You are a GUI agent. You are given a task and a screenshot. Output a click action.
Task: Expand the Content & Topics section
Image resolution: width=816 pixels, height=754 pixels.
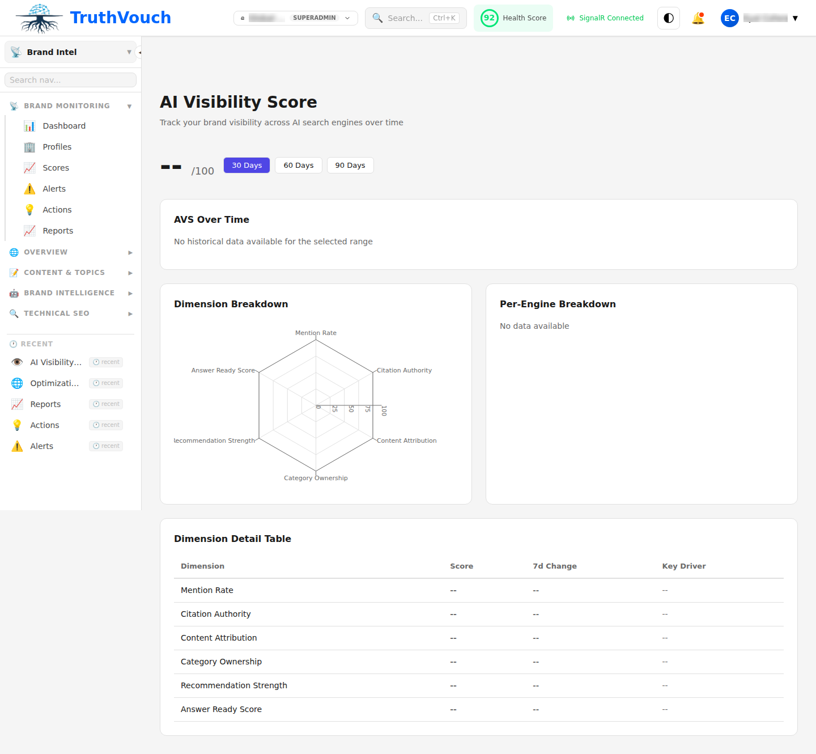point(64,272)
